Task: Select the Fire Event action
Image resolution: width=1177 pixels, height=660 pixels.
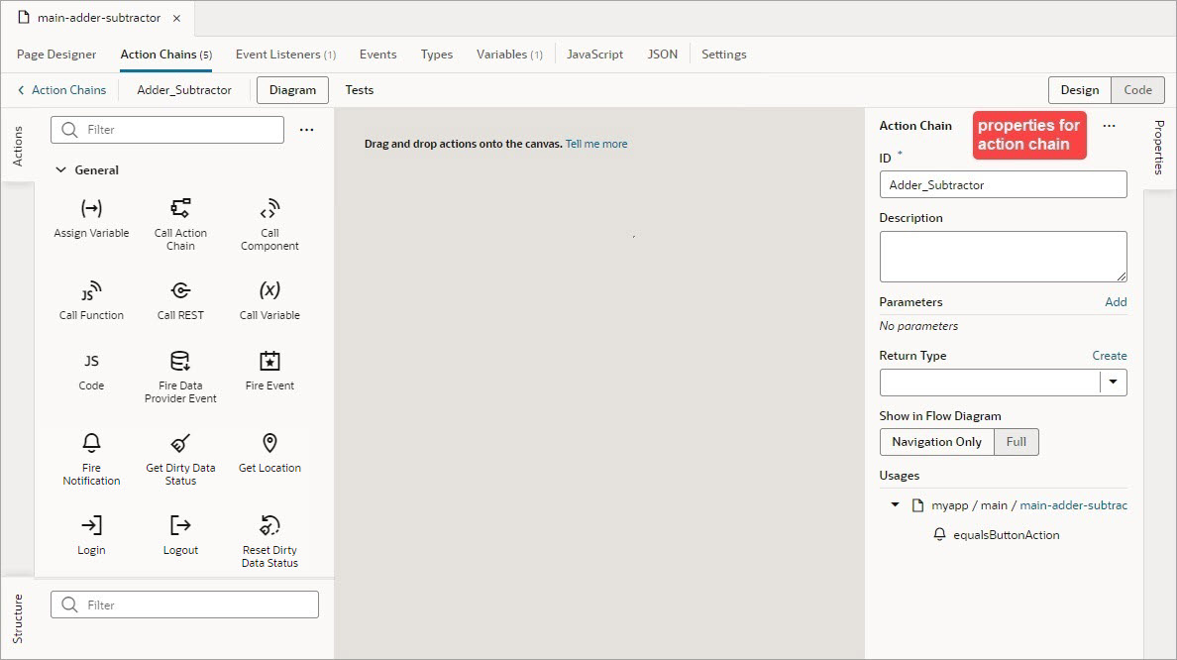Action: (x=269, y=371)
